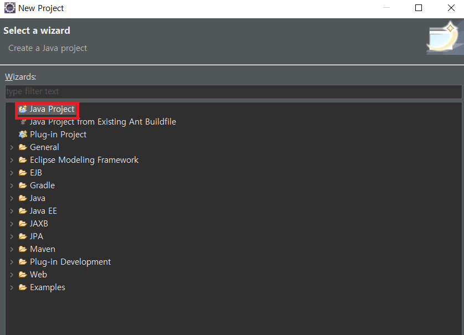This screenshot has width=464, height=335.
Task: Expand the Examples category
Action: [x=12, y=287]
